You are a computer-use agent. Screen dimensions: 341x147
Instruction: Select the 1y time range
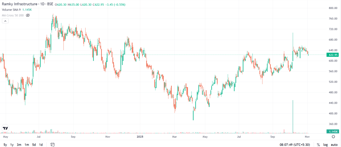(x=12, y=145)
